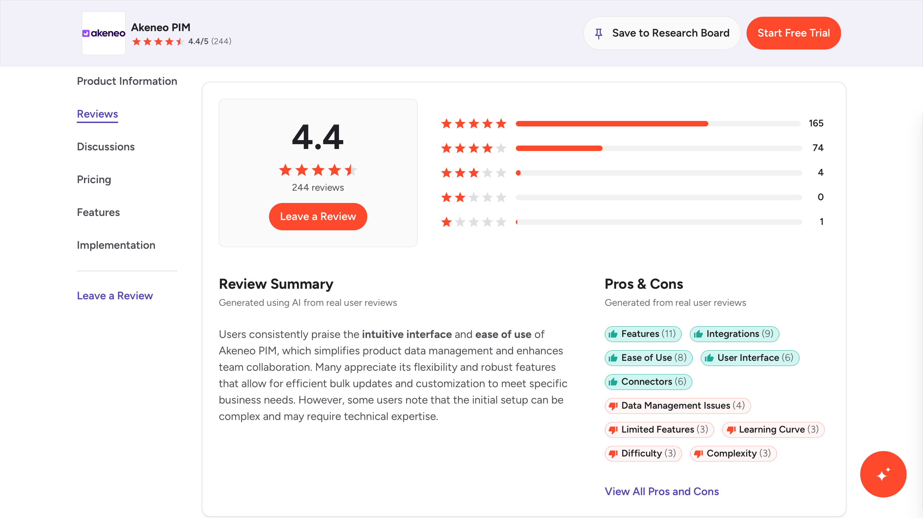Select the Data Management Issues (4) tag
Screen dimensions: 923x518
tap(678, 406)
